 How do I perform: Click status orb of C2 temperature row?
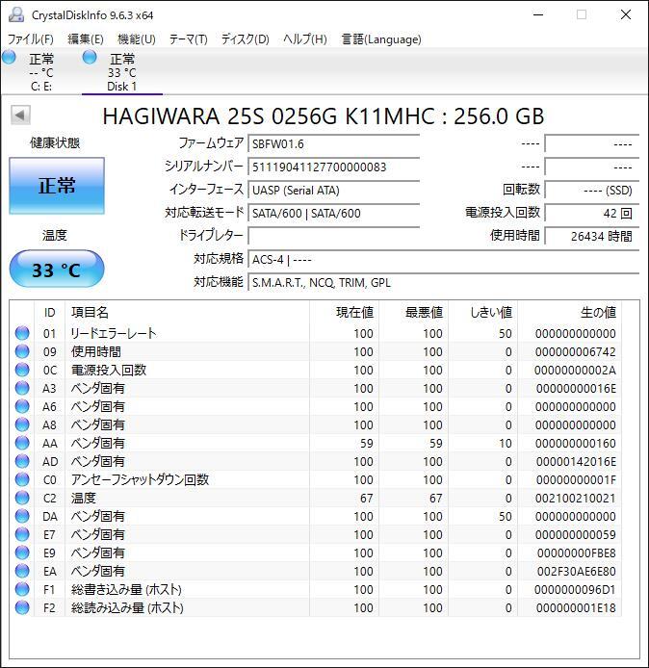(22, 498)
